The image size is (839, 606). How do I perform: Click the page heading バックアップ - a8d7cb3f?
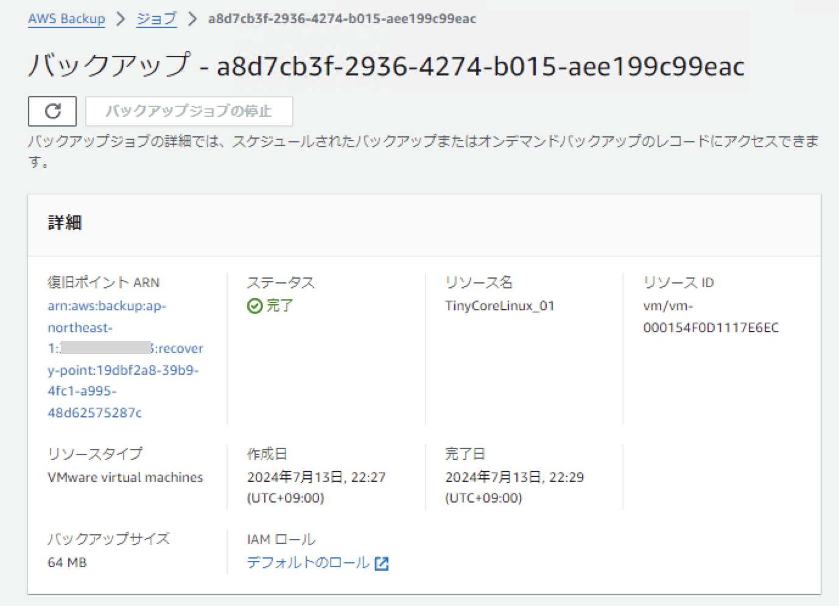[386, 66]
